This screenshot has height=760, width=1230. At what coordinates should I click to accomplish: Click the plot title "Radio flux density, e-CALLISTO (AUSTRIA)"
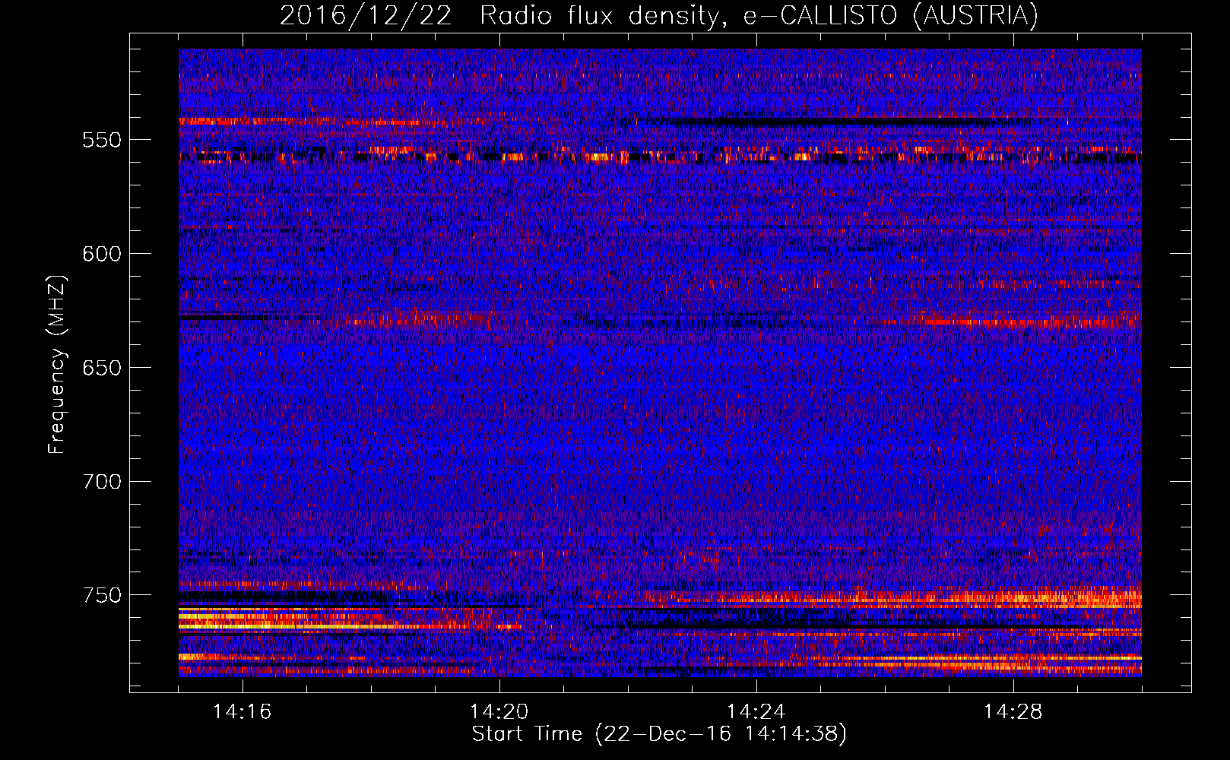pyautogui.click(x=759, y=16)
